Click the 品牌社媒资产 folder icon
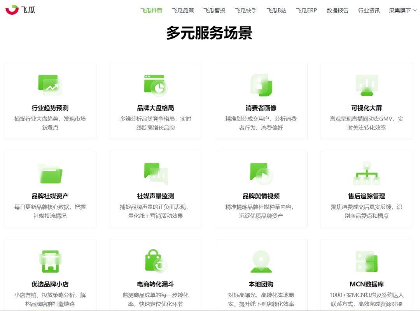 point(50,173)
